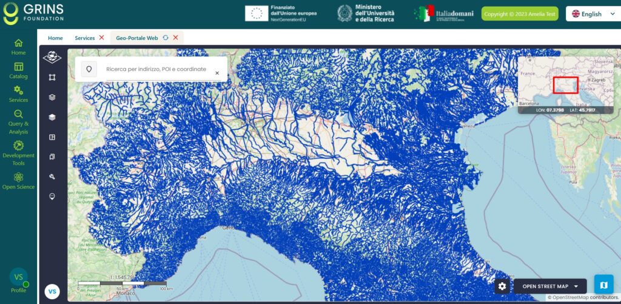Click the table layout panel icon
The image size is (621, 304).
52,137
